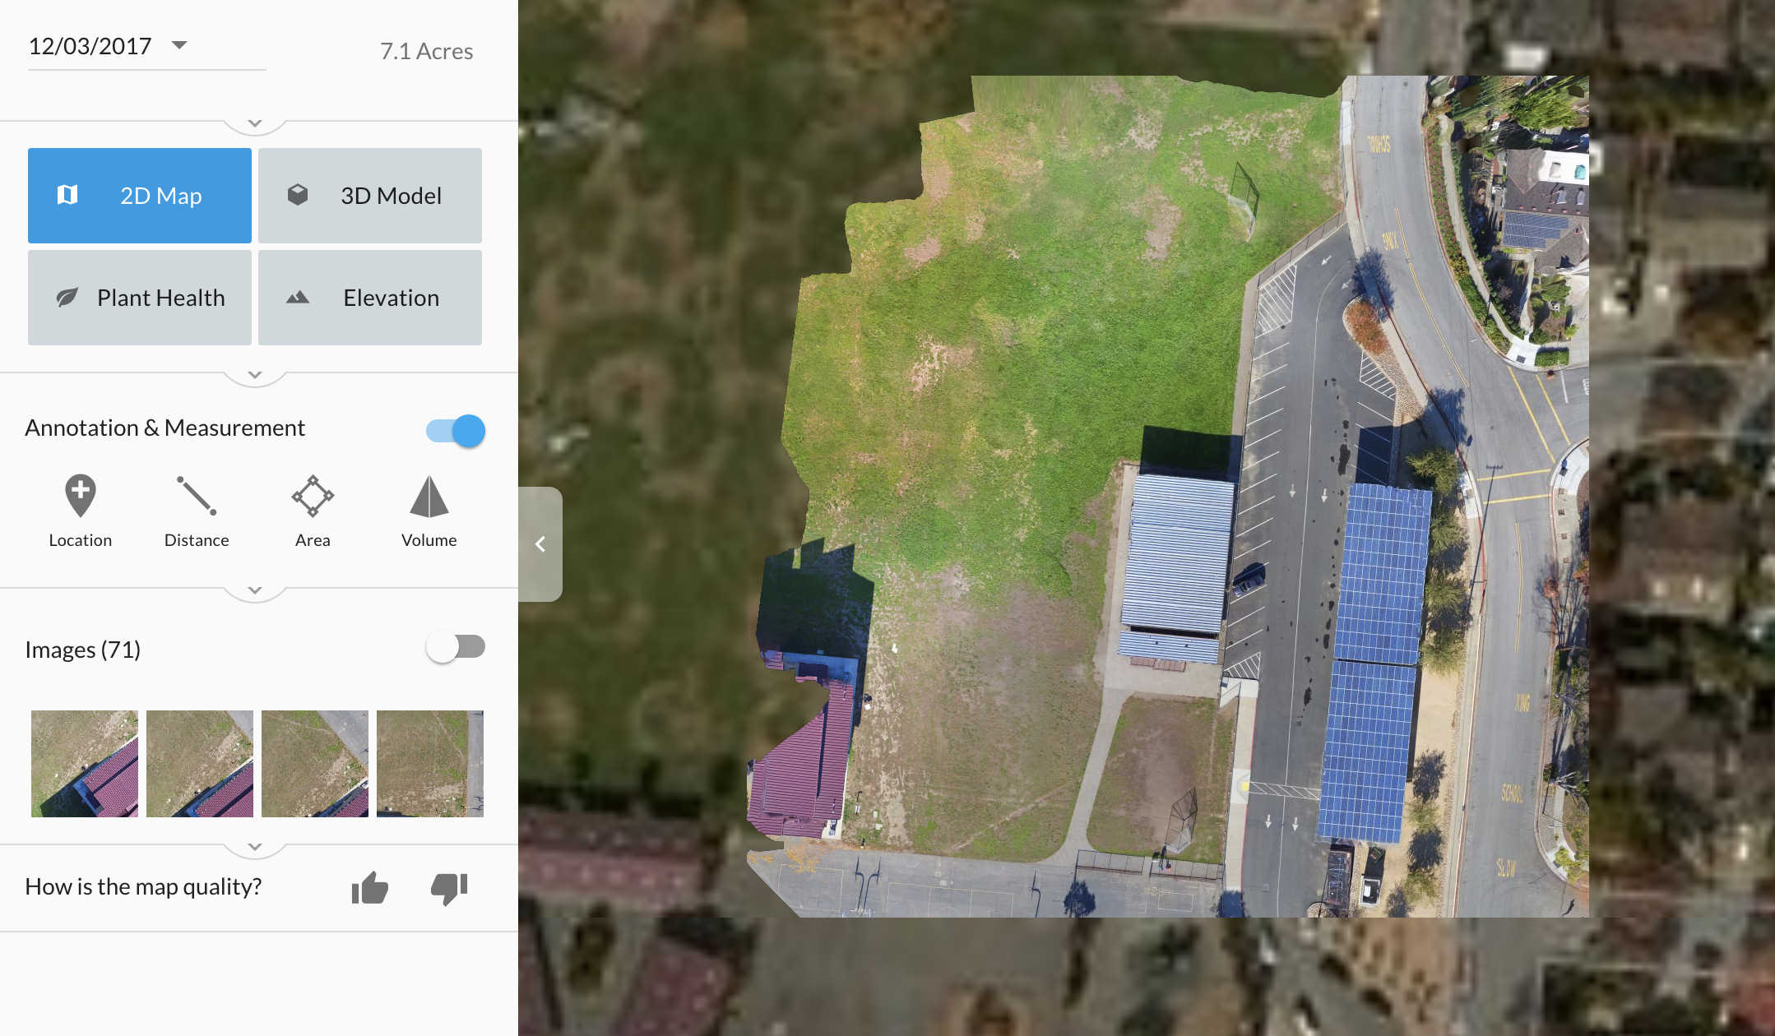Collapse sidebar with left arrow handle
The height and width of the screenshot is (1036, 1775).
click(540, 544)
